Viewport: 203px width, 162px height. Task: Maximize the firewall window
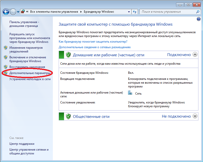click(188, 5)
